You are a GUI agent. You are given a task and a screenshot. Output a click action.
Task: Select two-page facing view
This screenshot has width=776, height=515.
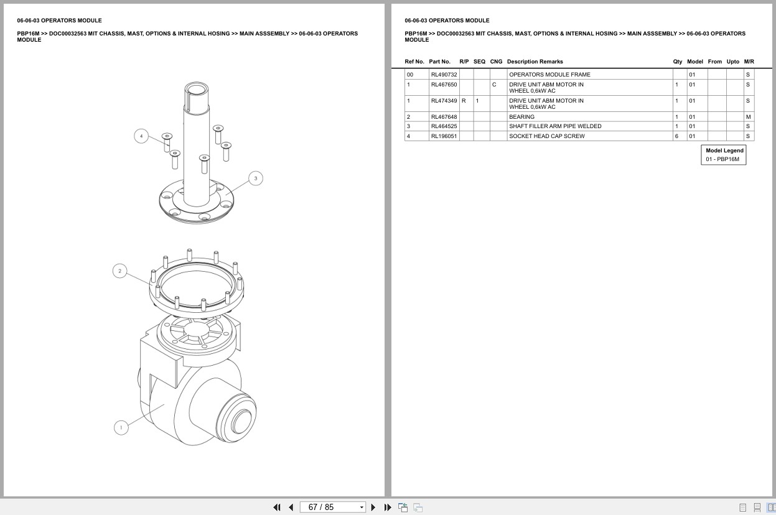click(771, 508)
